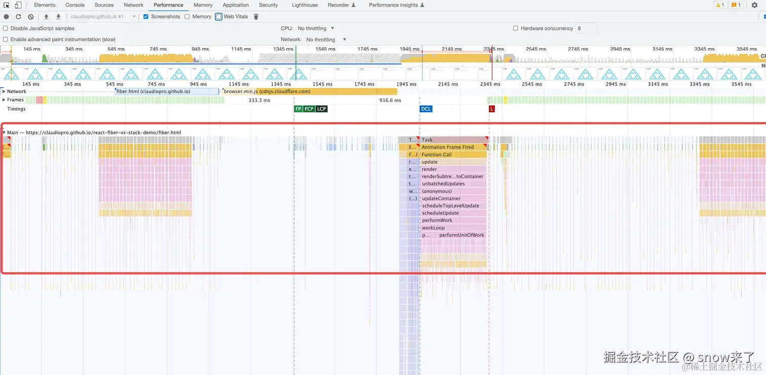Screen dimensions: 766x375
Task: Open the claudiopro.github.io #1 recording selector
Action: pyautogui.click(x=103, y=17)
